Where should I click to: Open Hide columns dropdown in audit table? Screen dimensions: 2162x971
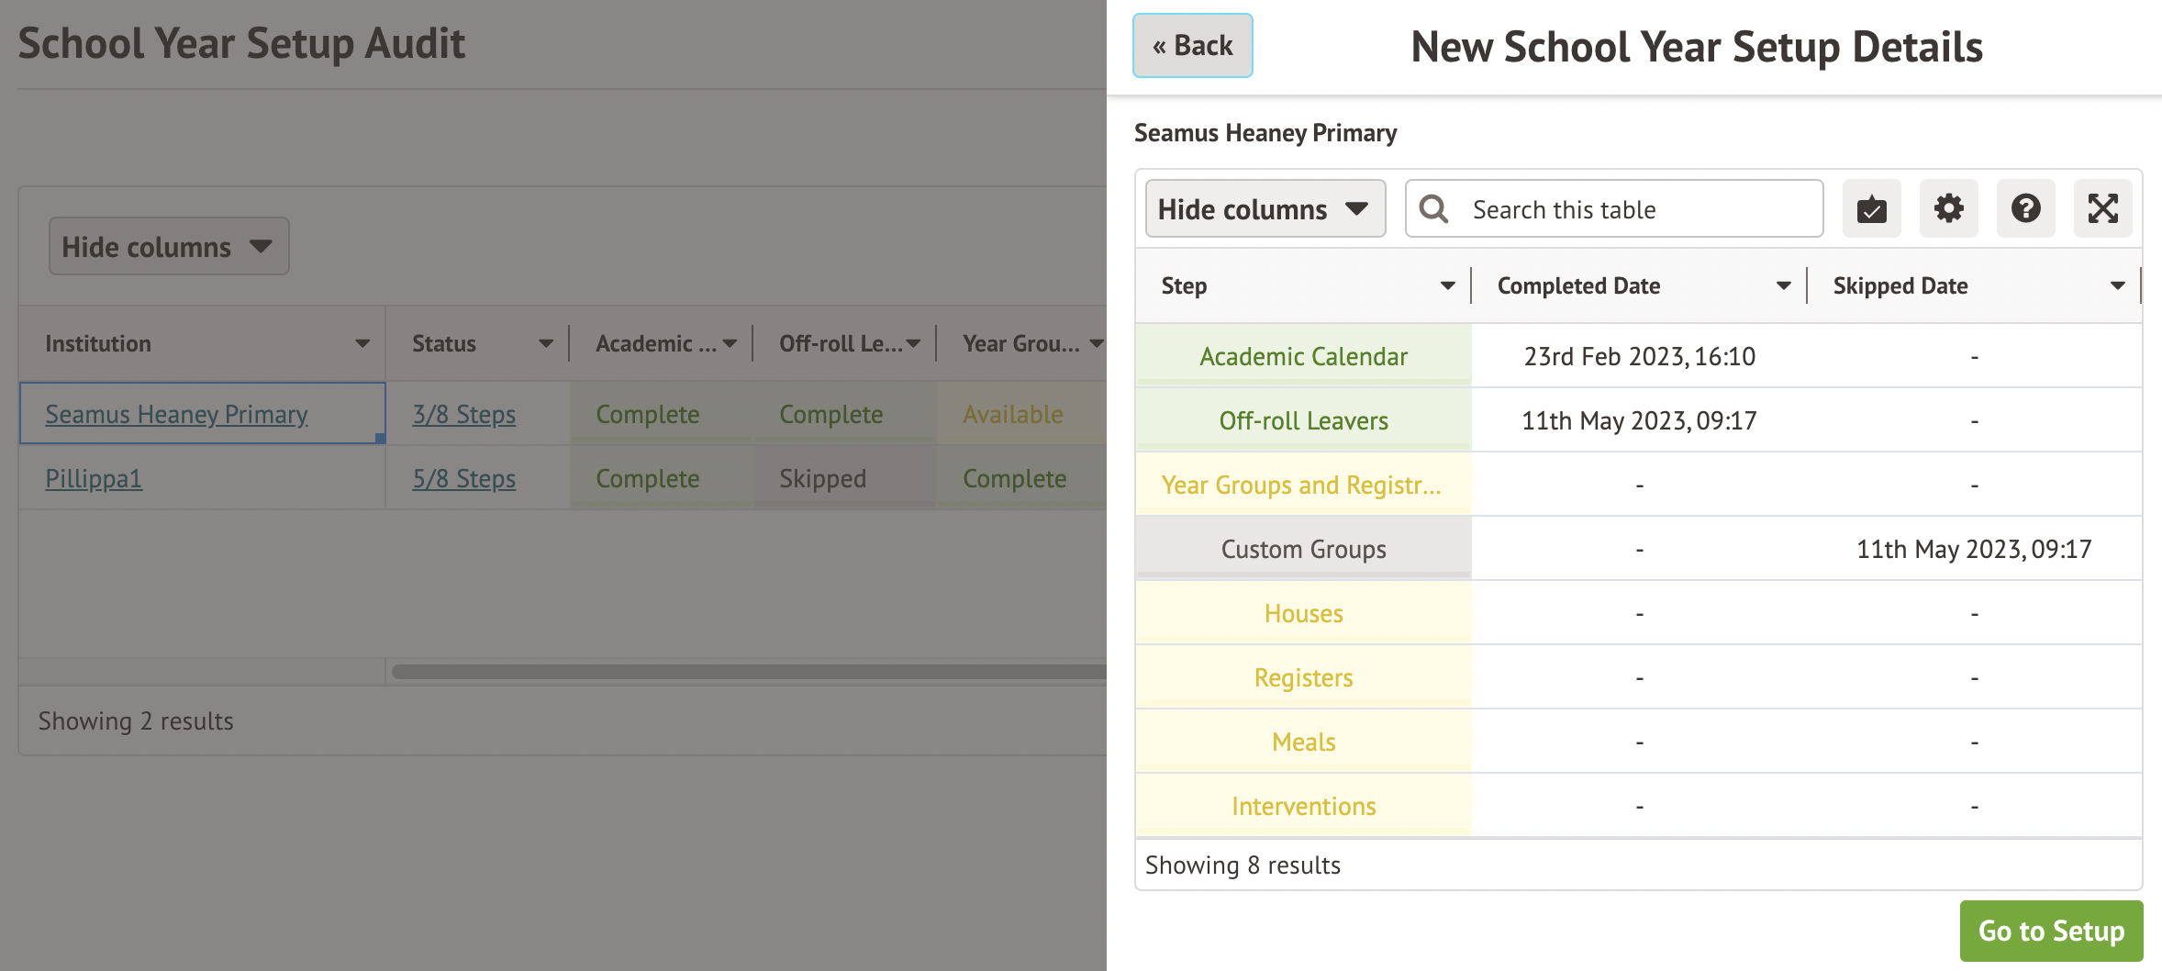point(169,247)
